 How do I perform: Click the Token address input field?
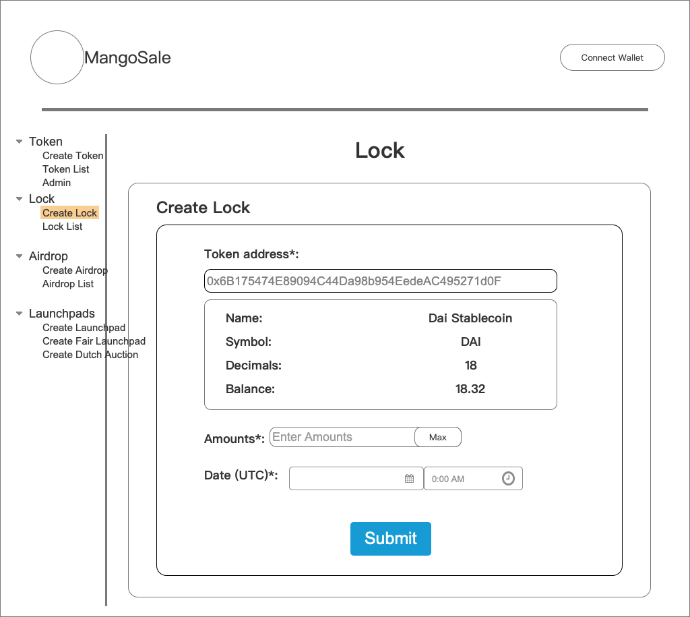(x=381, y=281)
